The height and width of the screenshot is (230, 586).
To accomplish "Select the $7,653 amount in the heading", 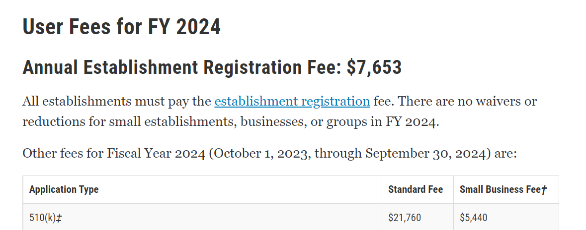I will (374, 68).
